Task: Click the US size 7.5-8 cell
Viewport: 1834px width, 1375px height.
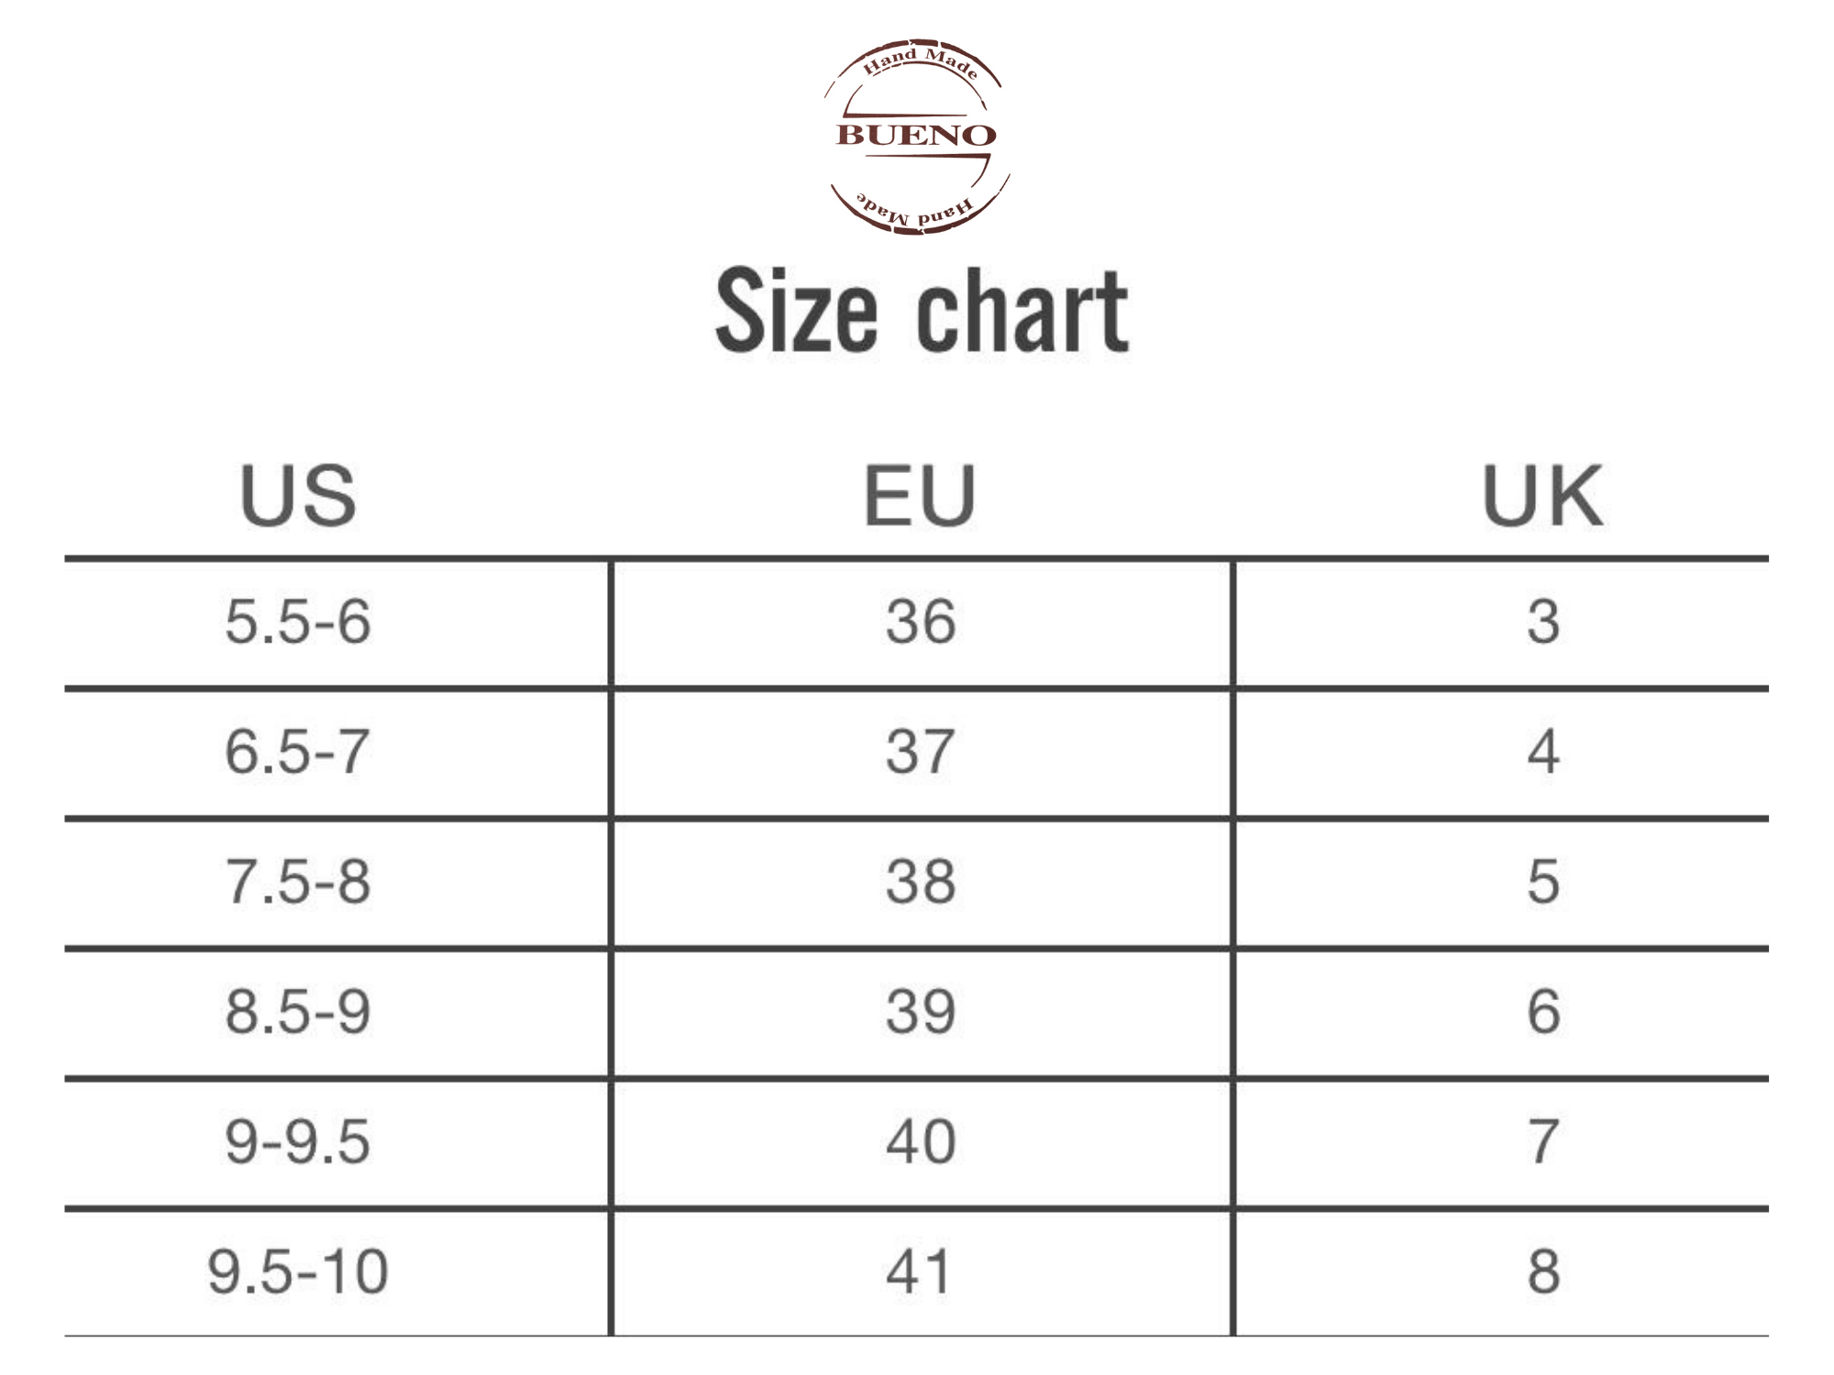Action: (337, 883)
